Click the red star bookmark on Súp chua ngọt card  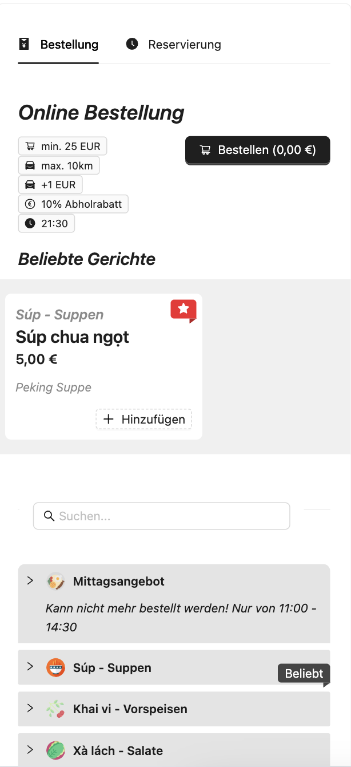coord(183,309)
